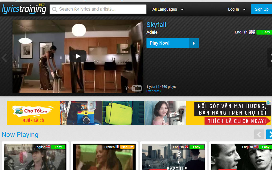Open the first English Easy video thumbnail
272x170 pixels.
pyautogui.click(x=35, y=157)
